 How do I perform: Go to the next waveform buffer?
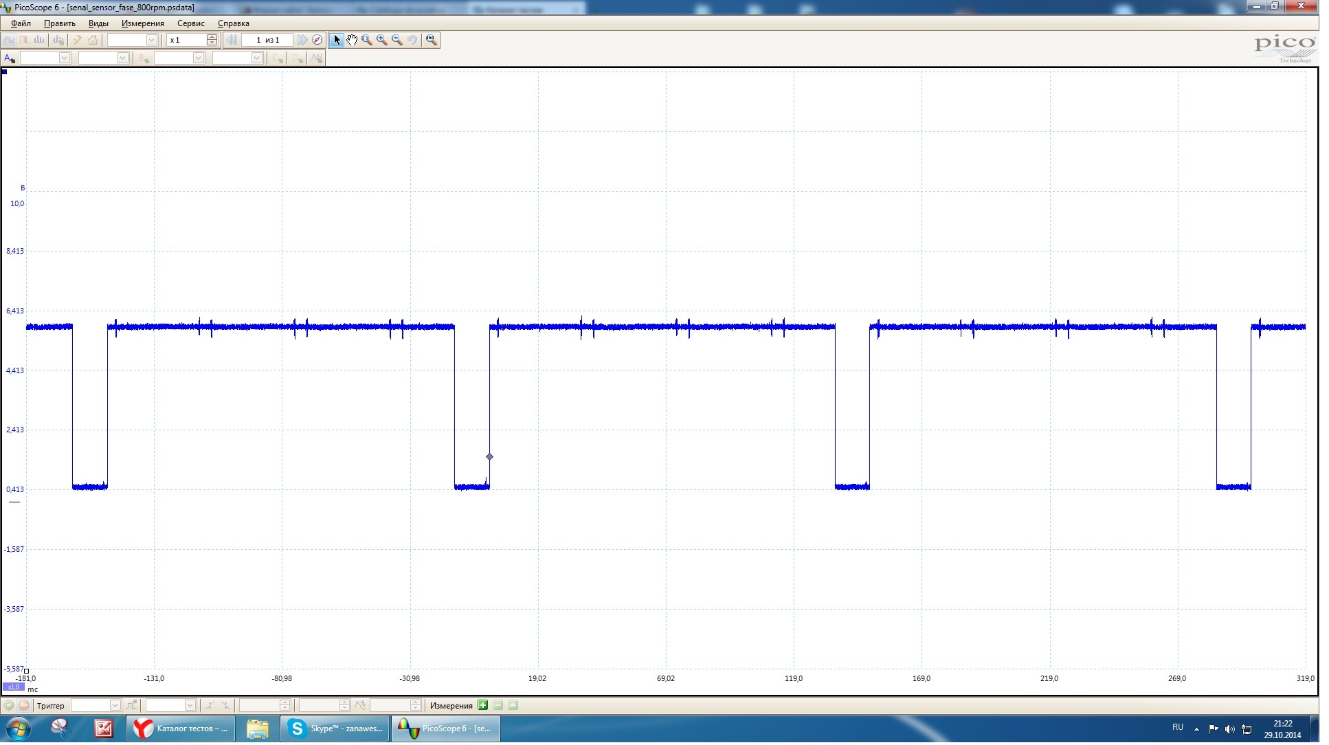click(302, 40)
